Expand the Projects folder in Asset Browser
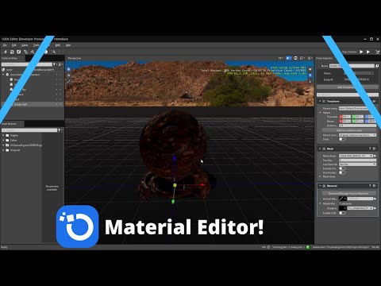Image resolution: width=381 pixels, height=286 pixels. click(3, 150)
